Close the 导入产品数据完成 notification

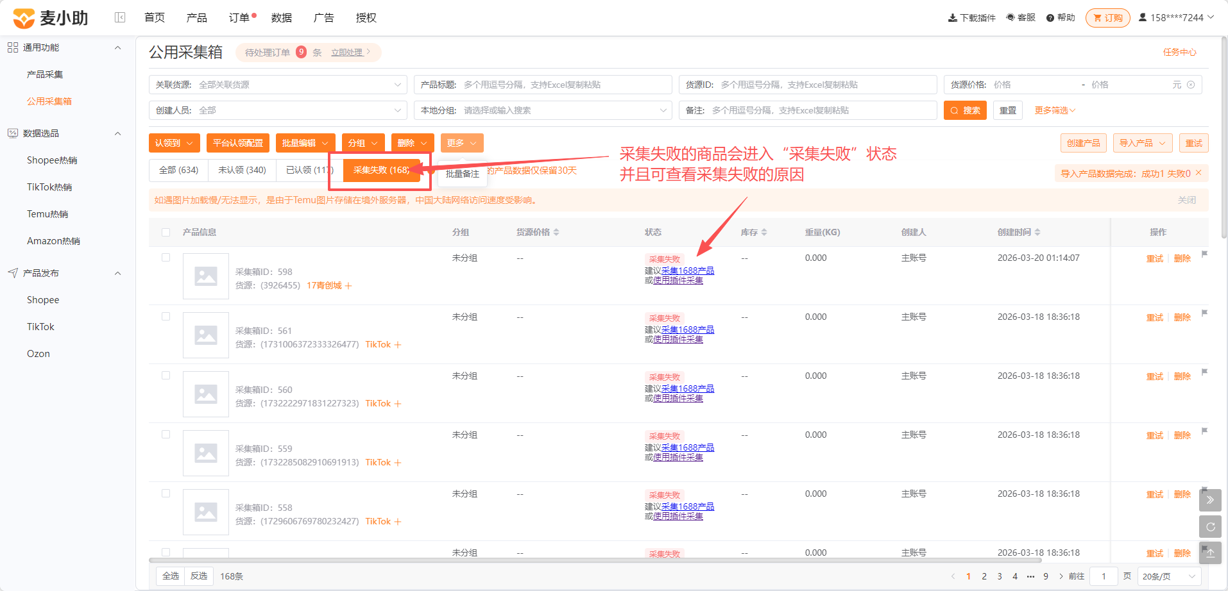click(x=1198, y=173)
